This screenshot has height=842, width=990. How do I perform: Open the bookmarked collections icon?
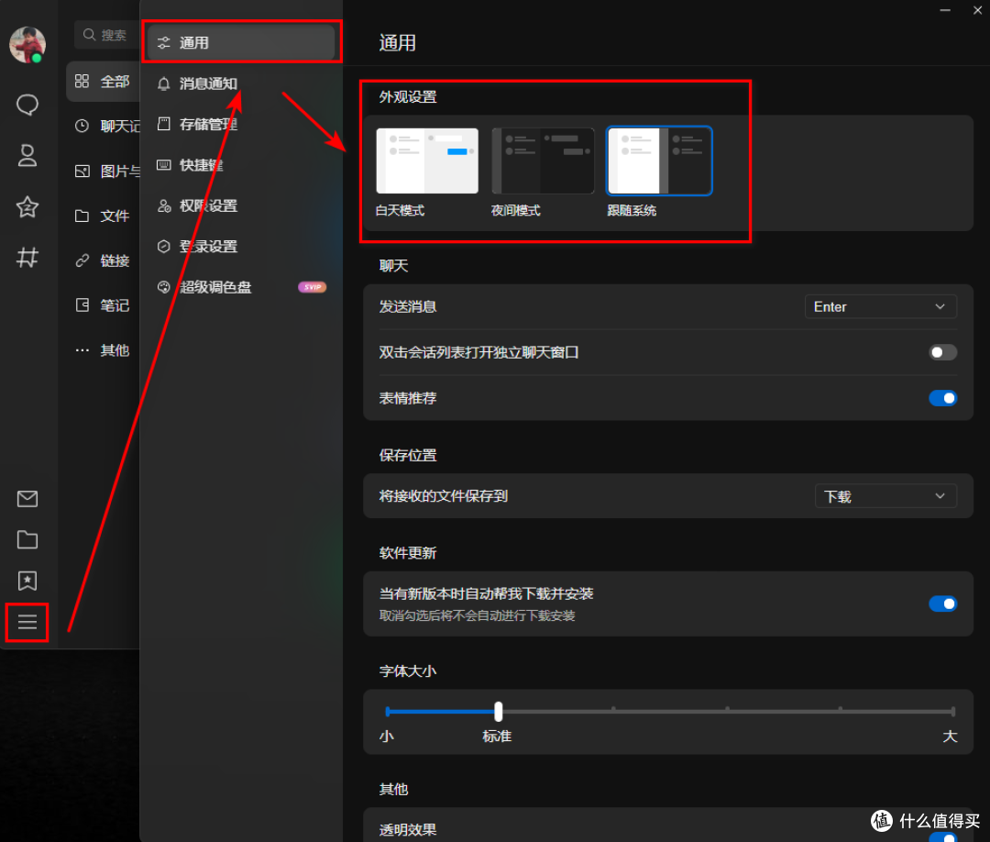tap(27, 581)
